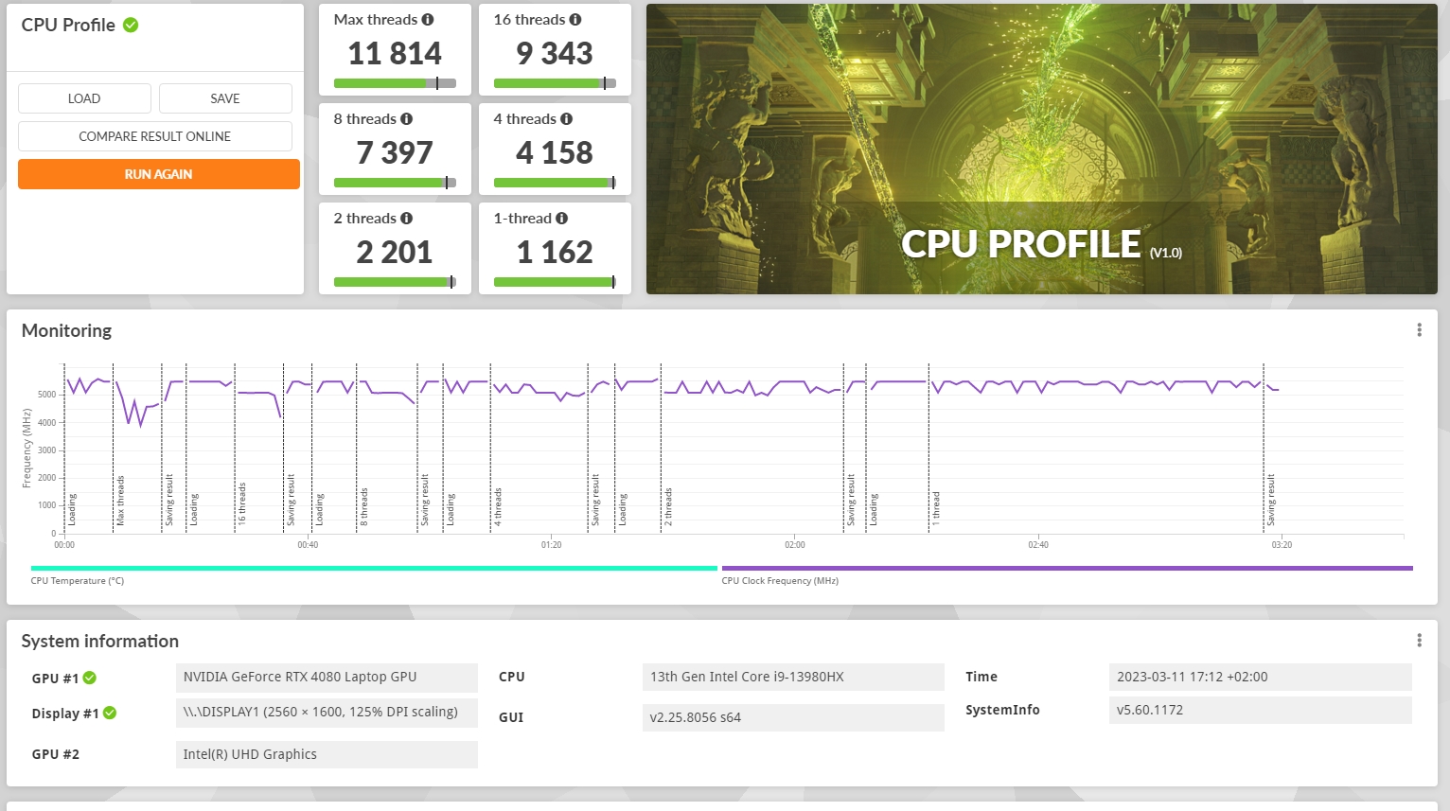Click info icon beside 4 threads
The height and width of the screenshot is (811, 1450).
click(567, 119)
